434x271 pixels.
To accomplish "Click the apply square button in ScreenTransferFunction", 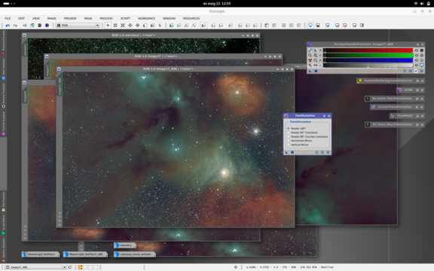I will (x=316, y=71).
